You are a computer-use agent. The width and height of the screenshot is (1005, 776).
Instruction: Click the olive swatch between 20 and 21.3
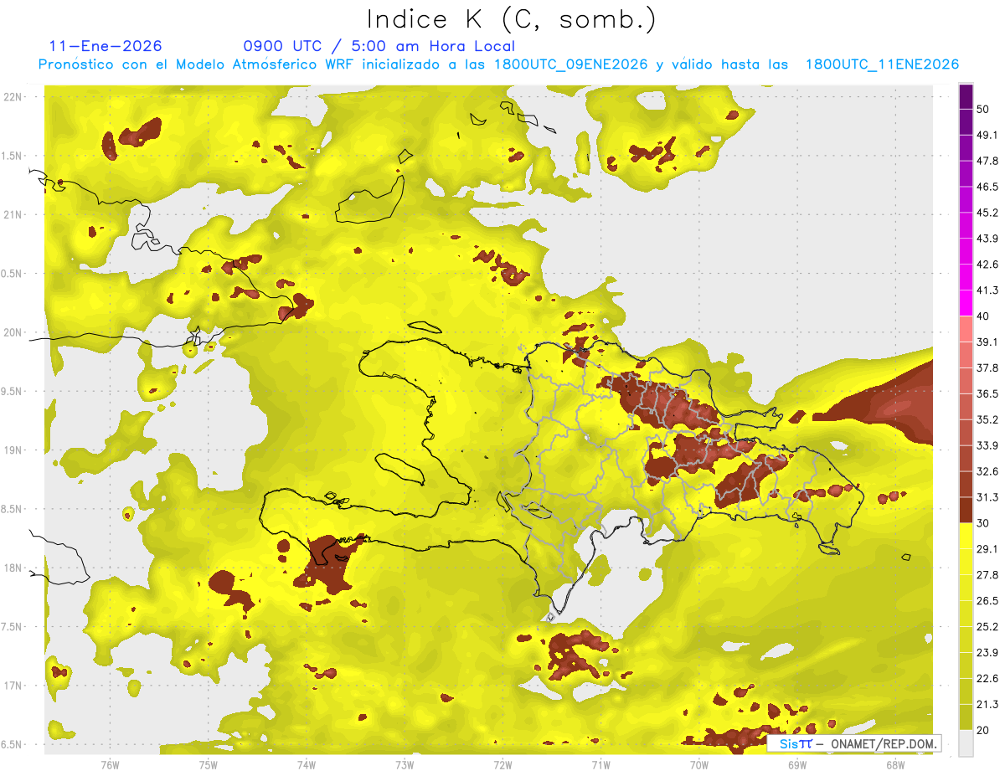tap(966, 717)
